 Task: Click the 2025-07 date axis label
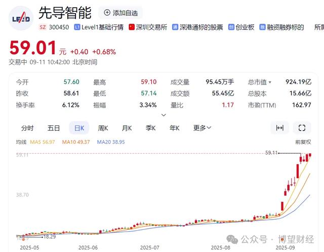[x=150, y=247]
